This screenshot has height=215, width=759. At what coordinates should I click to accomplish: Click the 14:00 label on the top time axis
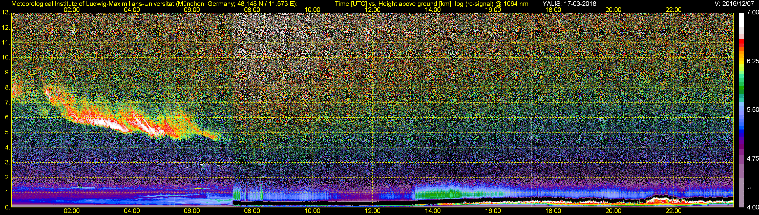tap(433, 10)
